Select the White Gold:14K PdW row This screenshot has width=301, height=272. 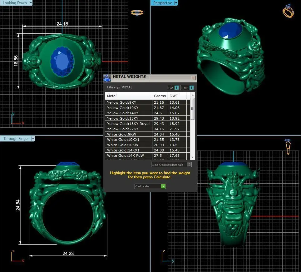(147, 156)
